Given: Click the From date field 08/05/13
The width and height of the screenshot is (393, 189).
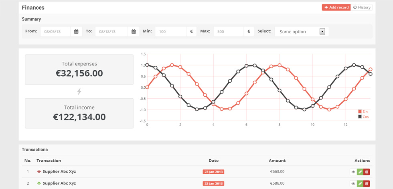Looking at the screenshot, I should point(55,32).
